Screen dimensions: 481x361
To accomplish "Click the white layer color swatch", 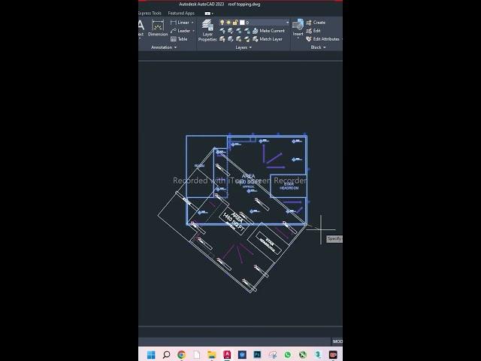I will click(x=242, y=23).
